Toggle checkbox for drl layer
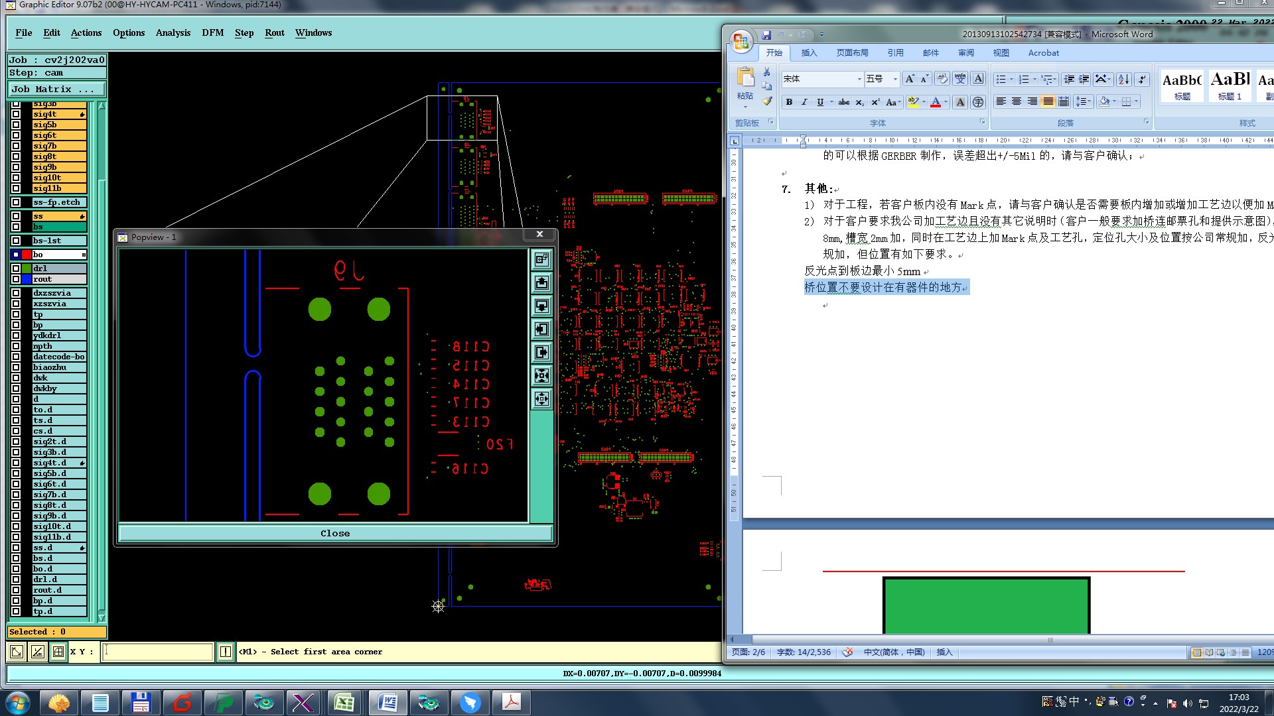 (x=16, y=268)
